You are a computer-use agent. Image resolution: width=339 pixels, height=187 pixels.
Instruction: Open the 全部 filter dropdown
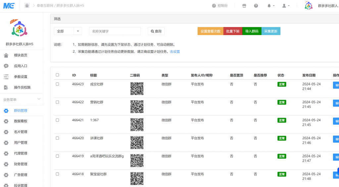(68, 31)
